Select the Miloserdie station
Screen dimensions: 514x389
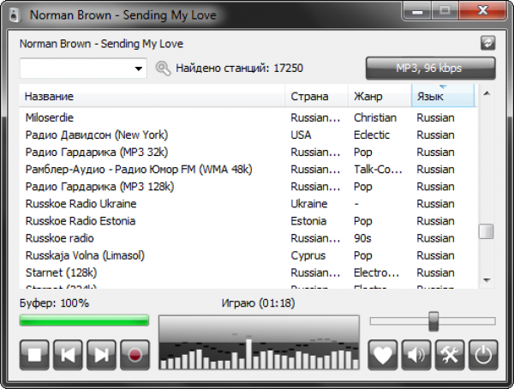coord(248,117)
